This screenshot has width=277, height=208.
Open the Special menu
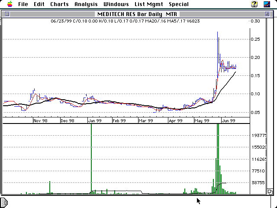click(179, 4)
